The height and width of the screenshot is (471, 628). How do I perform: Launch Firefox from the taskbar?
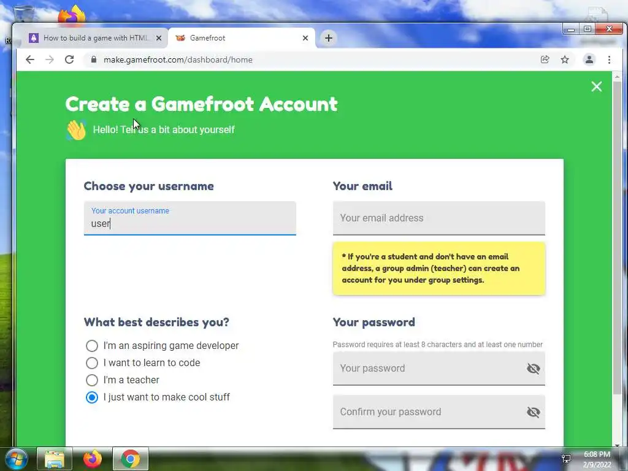[93, 459]
